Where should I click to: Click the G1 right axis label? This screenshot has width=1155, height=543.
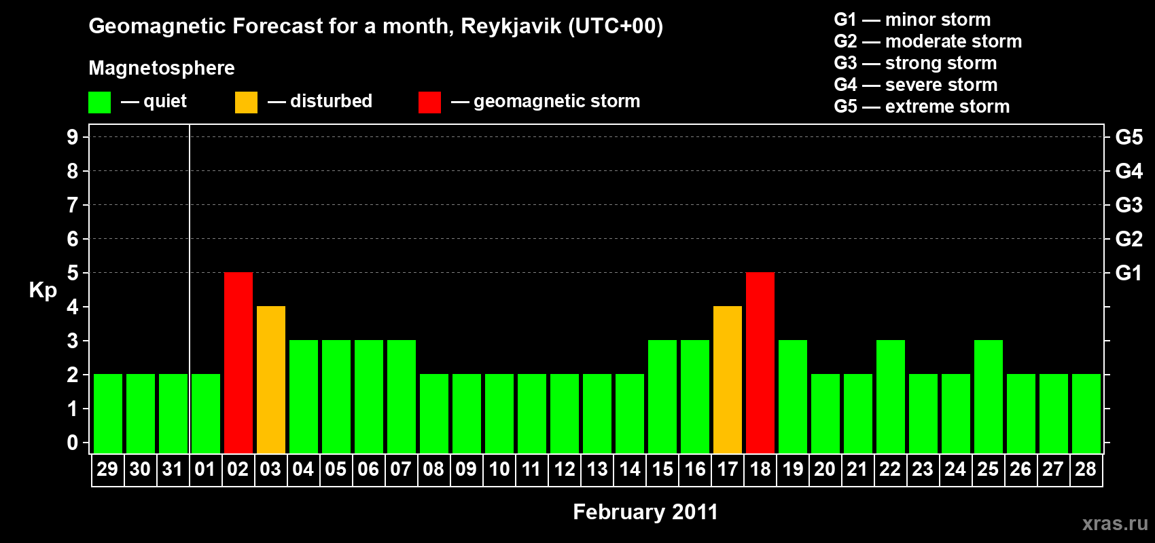tap(1129, 273)
